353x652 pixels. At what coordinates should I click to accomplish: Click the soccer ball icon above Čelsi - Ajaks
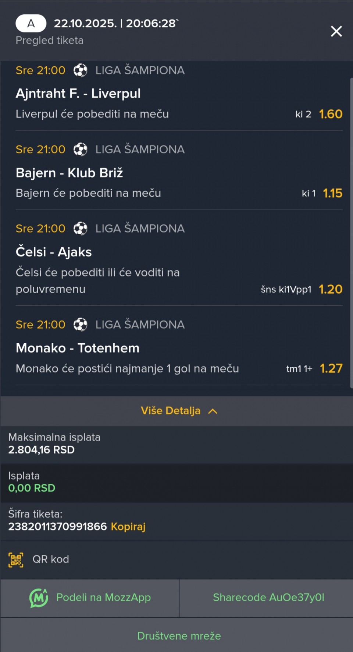point(81,228)
